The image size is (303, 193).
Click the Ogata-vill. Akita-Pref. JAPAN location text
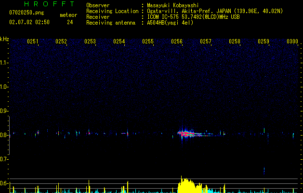tap(215, 11)
